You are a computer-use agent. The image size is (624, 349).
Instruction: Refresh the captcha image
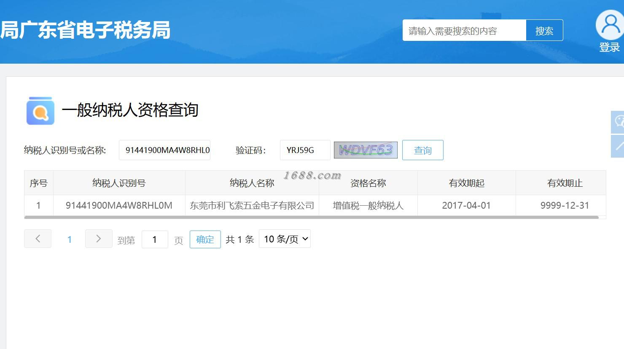tap(366, 150)
